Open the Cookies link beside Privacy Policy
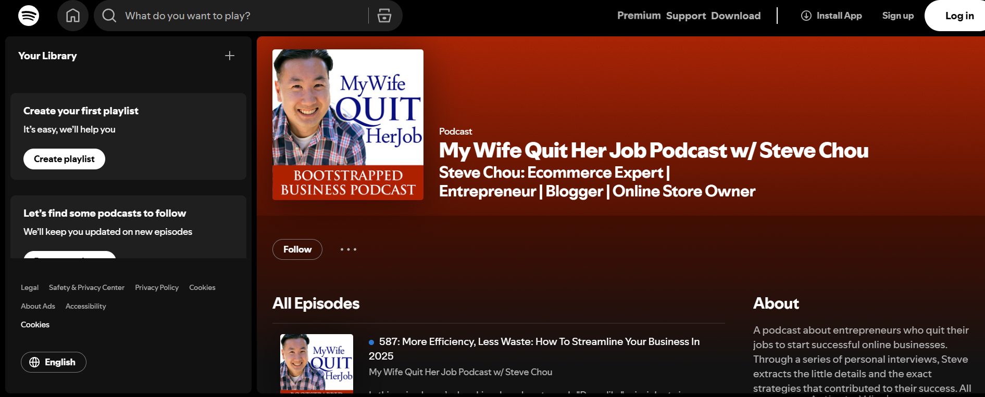 pos(202,287)
